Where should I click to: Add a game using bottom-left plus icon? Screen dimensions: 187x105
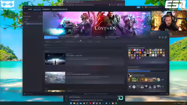pos(24,94)
